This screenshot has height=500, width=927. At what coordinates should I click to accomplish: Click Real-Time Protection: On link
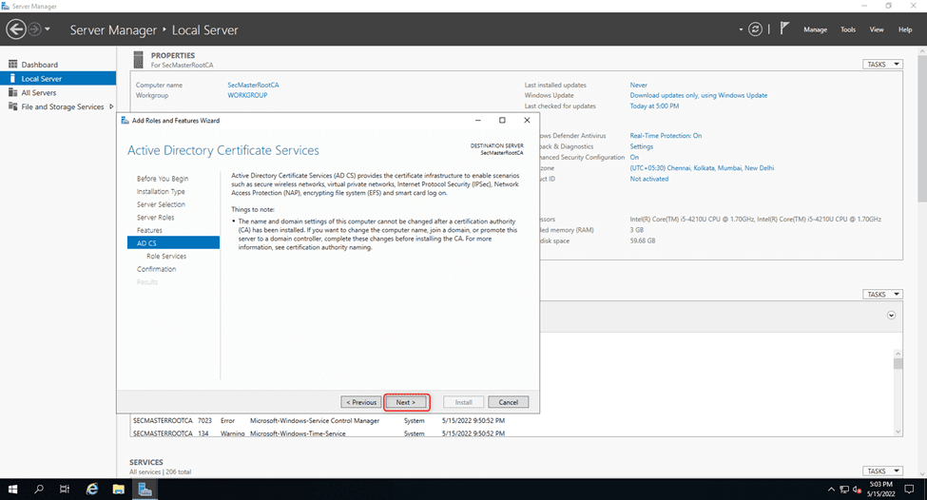[x=666, y=136]
